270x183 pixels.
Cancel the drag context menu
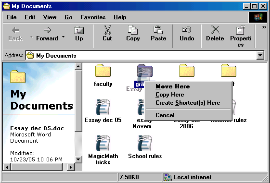click(188, 115)
